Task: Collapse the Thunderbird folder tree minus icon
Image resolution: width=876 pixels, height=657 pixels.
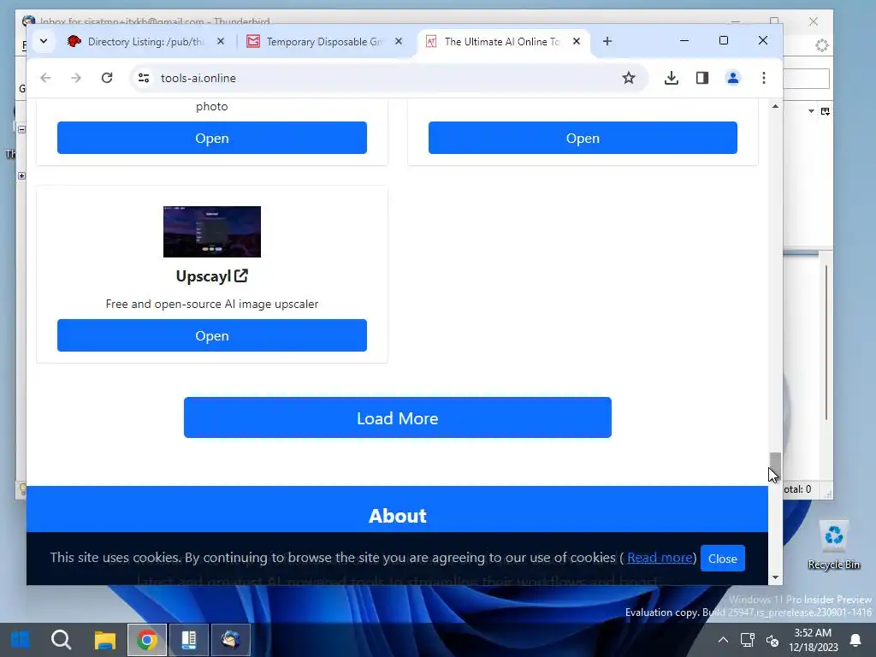Action: pos(21,129)
